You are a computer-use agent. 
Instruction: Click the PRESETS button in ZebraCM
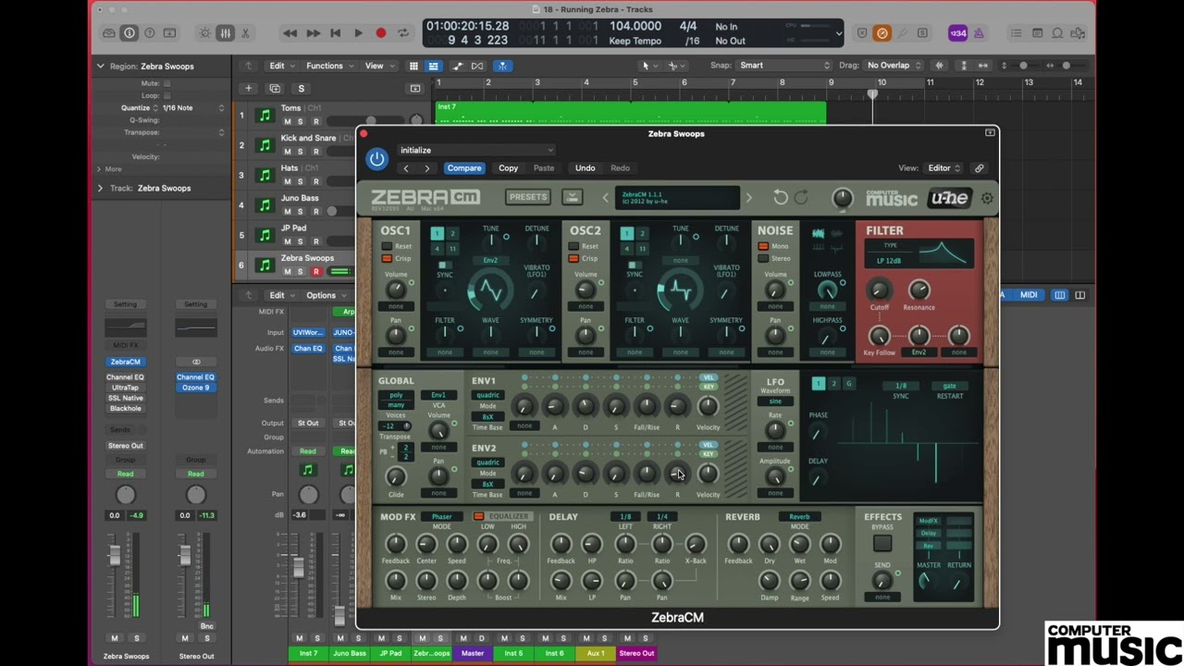528,197
